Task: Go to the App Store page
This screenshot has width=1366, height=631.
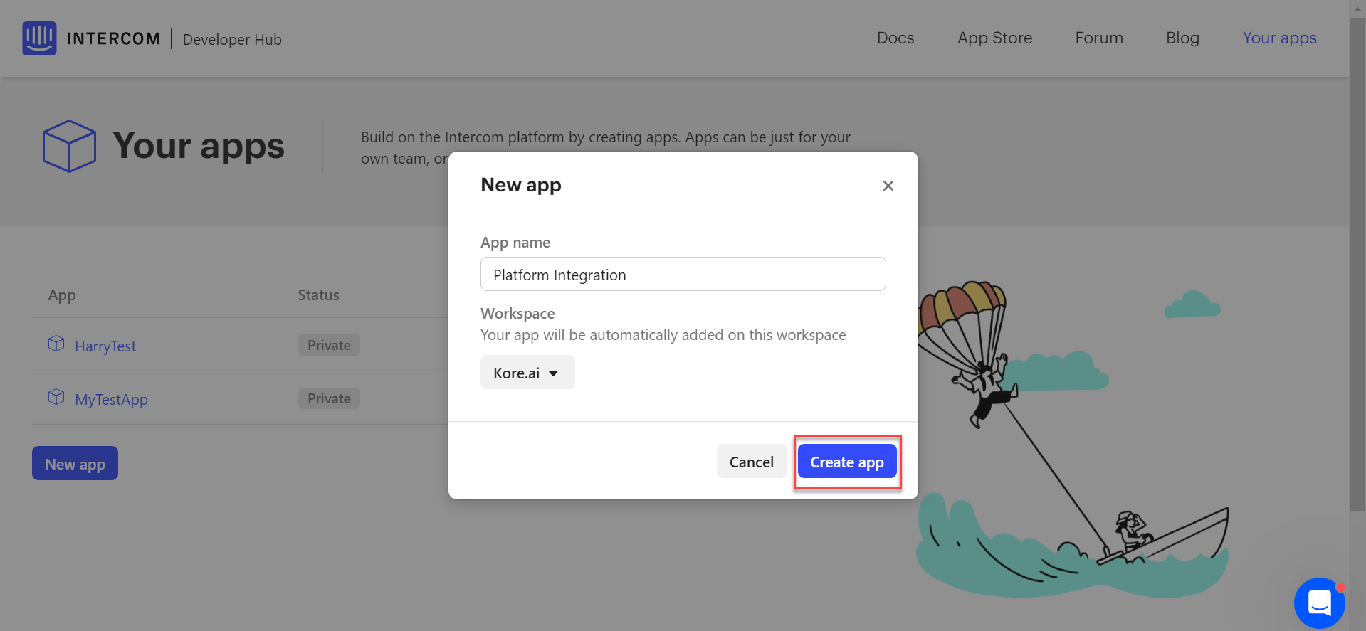Action: click(x=994, y=38)
